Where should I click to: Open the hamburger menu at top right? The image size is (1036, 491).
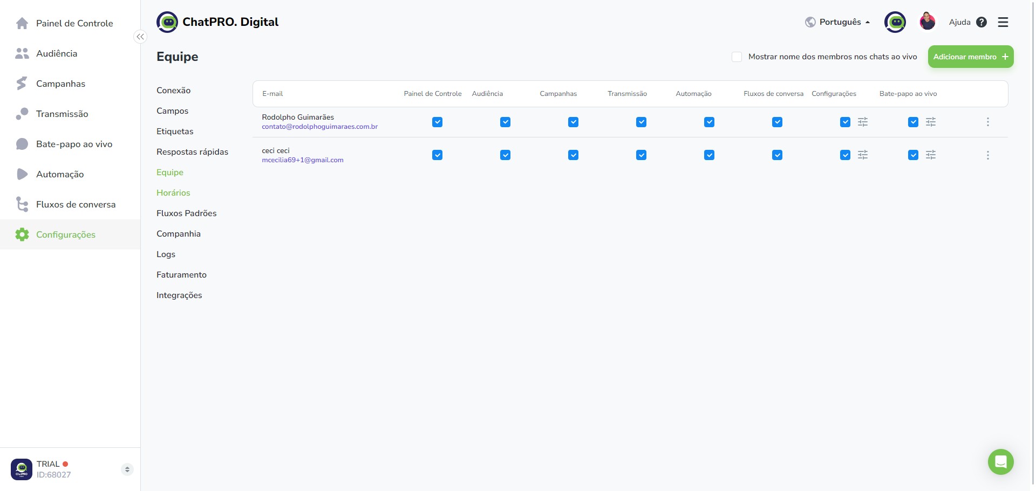1003,22
